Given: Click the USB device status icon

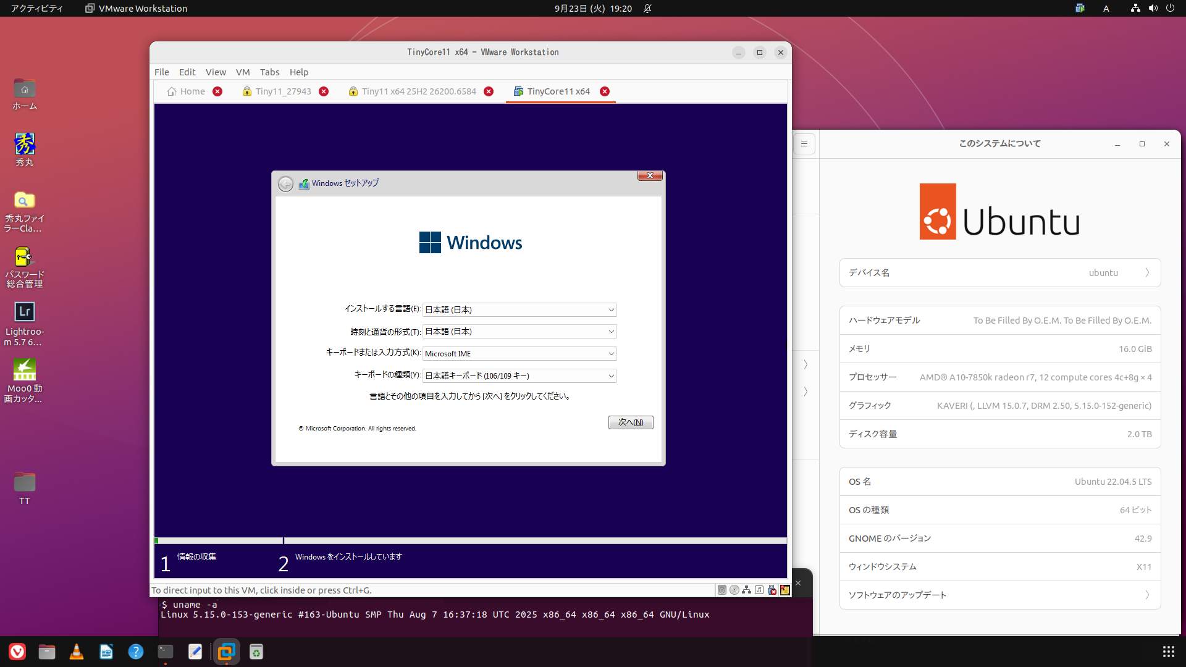Looking at the screenshot, I should point(772,590).
